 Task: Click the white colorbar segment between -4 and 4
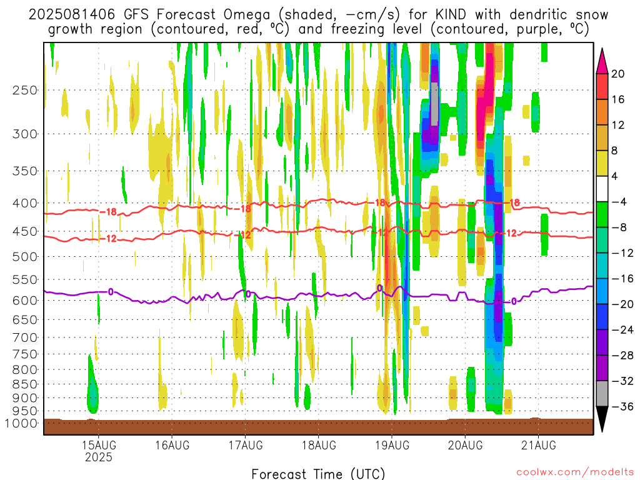[602, 189]
